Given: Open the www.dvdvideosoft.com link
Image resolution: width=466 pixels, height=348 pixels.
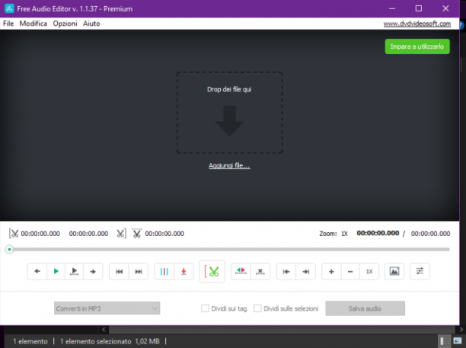Looking at the screenshot, I should (x=417, y=24).
